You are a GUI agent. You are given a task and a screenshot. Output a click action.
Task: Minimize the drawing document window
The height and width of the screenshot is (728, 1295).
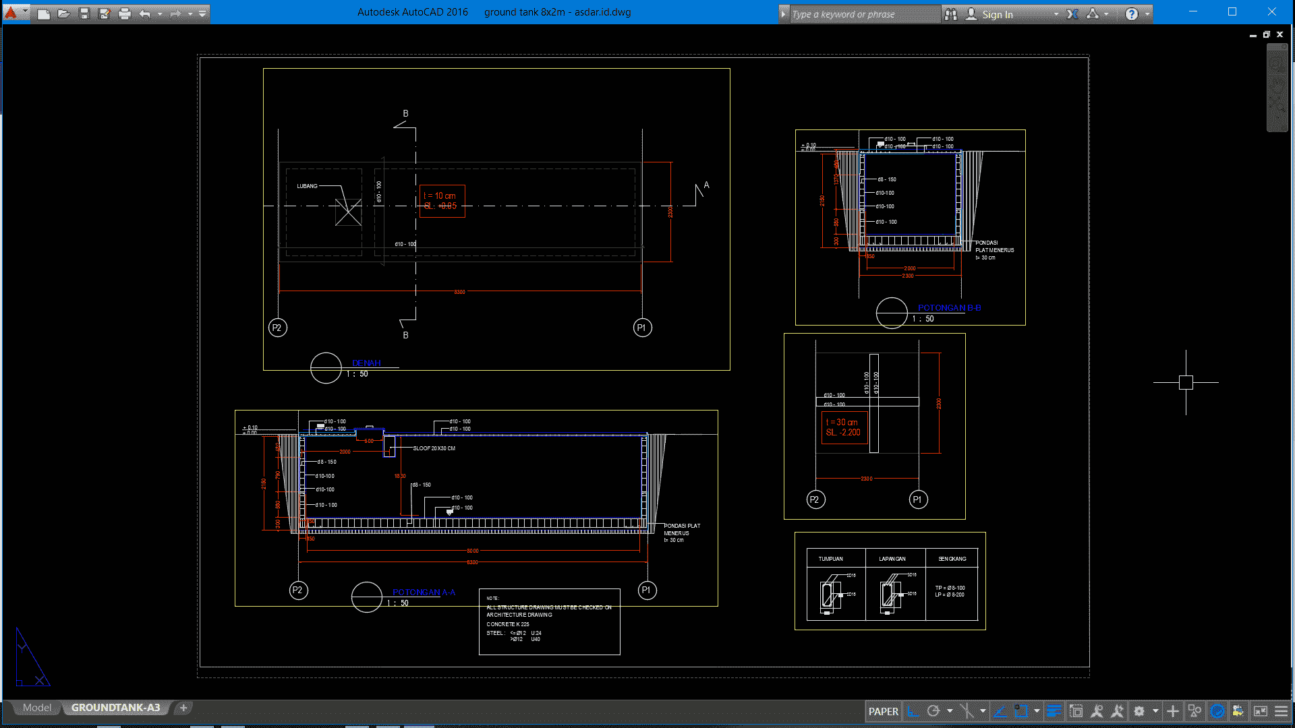pos(1253,34)
